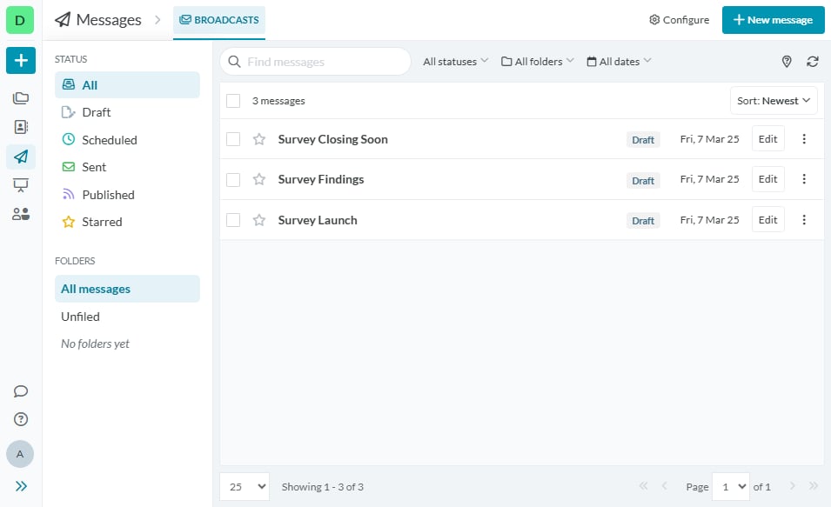Star the Survey Closing Soon message

(258, 139)
